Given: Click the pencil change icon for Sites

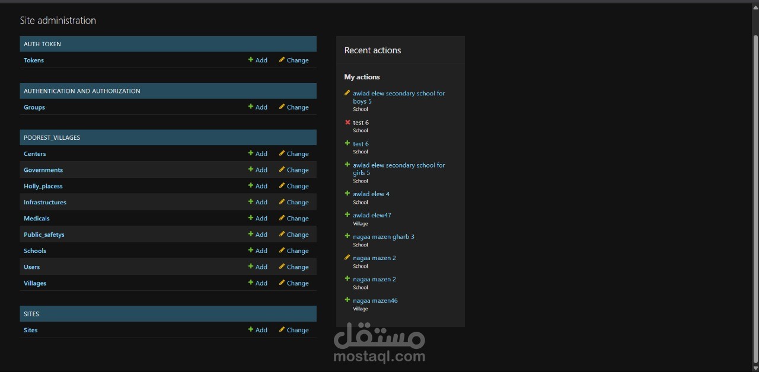Looking at the screenshot, I should click(x=281, y=330).
